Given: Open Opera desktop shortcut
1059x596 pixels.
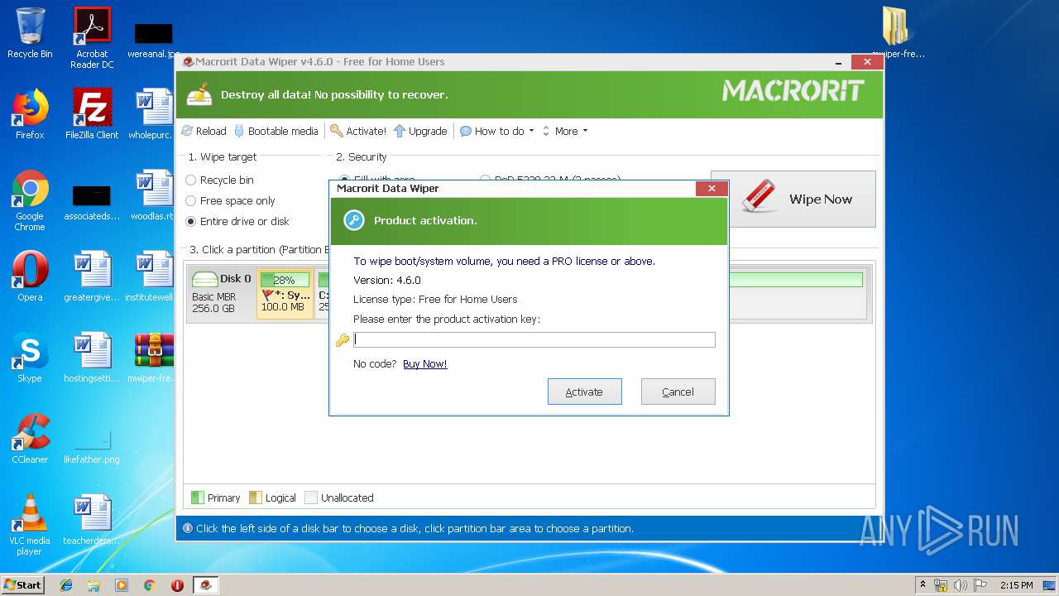Looking at the screenshot, I should coord(30,276).
